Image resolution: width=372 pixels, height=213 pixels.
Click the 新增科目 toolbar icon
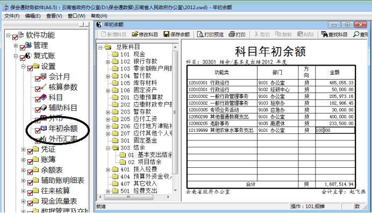(x=103, y=34)
